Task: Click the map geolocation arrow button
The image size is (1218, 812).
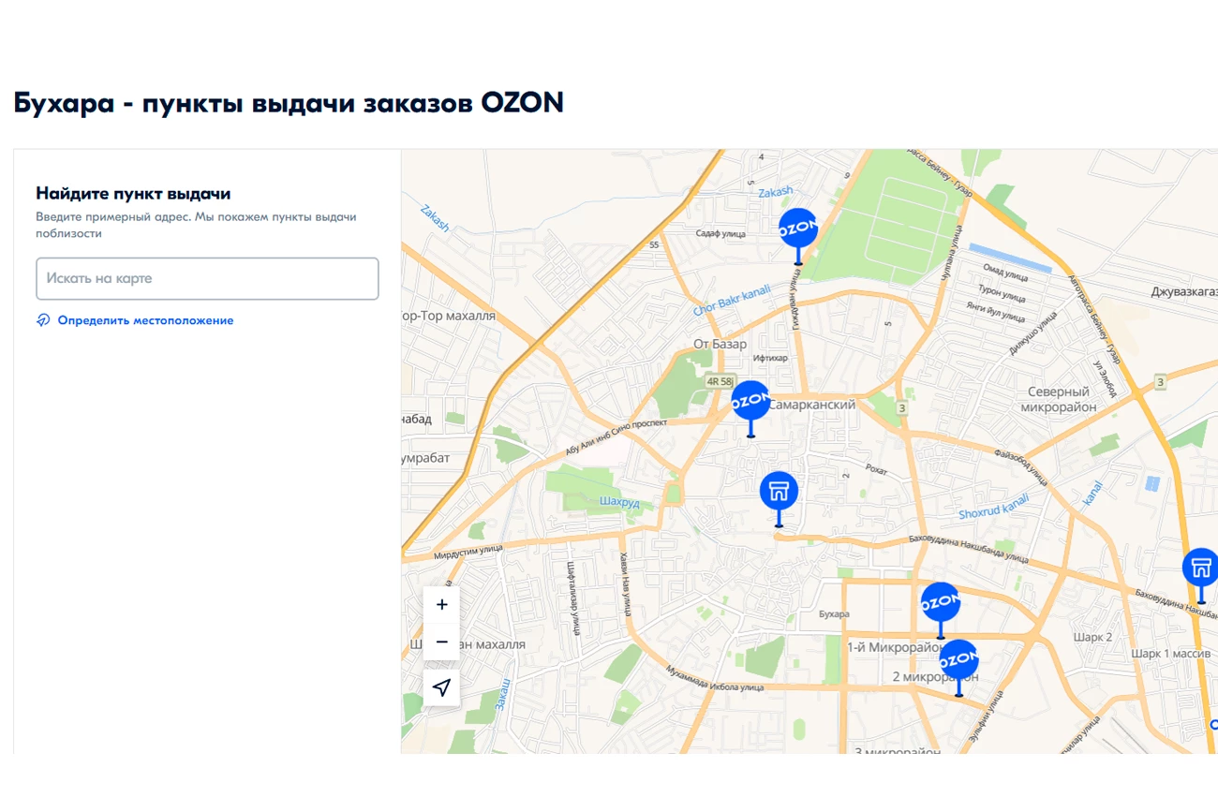Action: point(441,687)
